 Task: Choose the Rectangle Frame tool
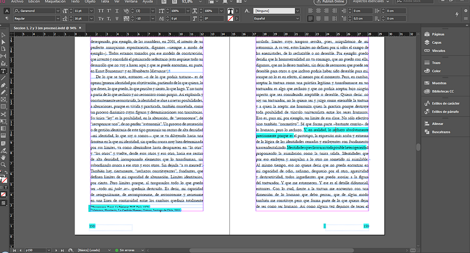pos(3,100)
